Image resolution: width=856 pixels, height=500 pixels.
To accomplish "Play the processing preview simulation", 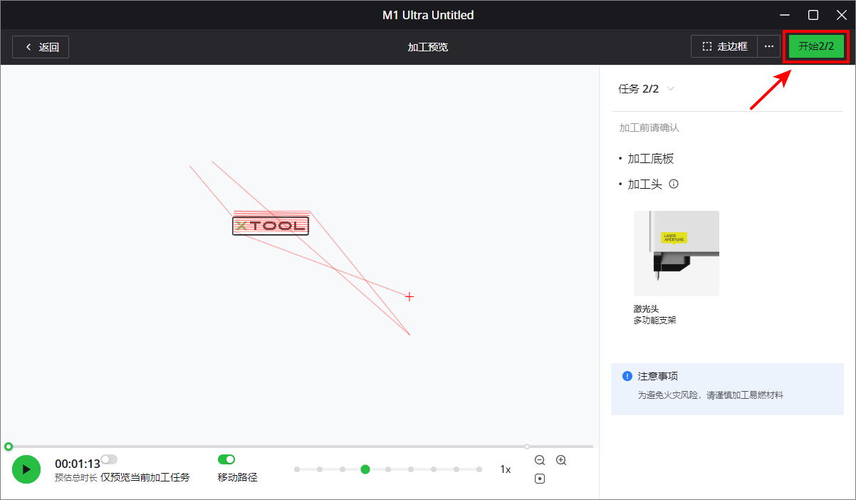I will click(26, 469).
